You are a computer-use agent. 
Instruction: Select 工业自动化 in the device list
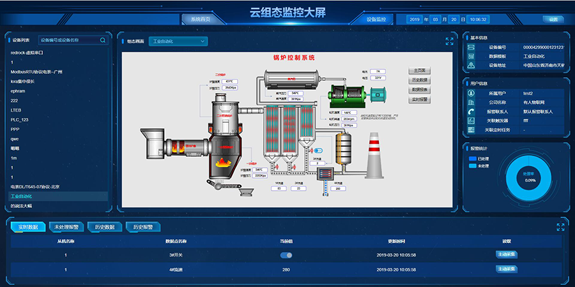(x=21, y=196)
